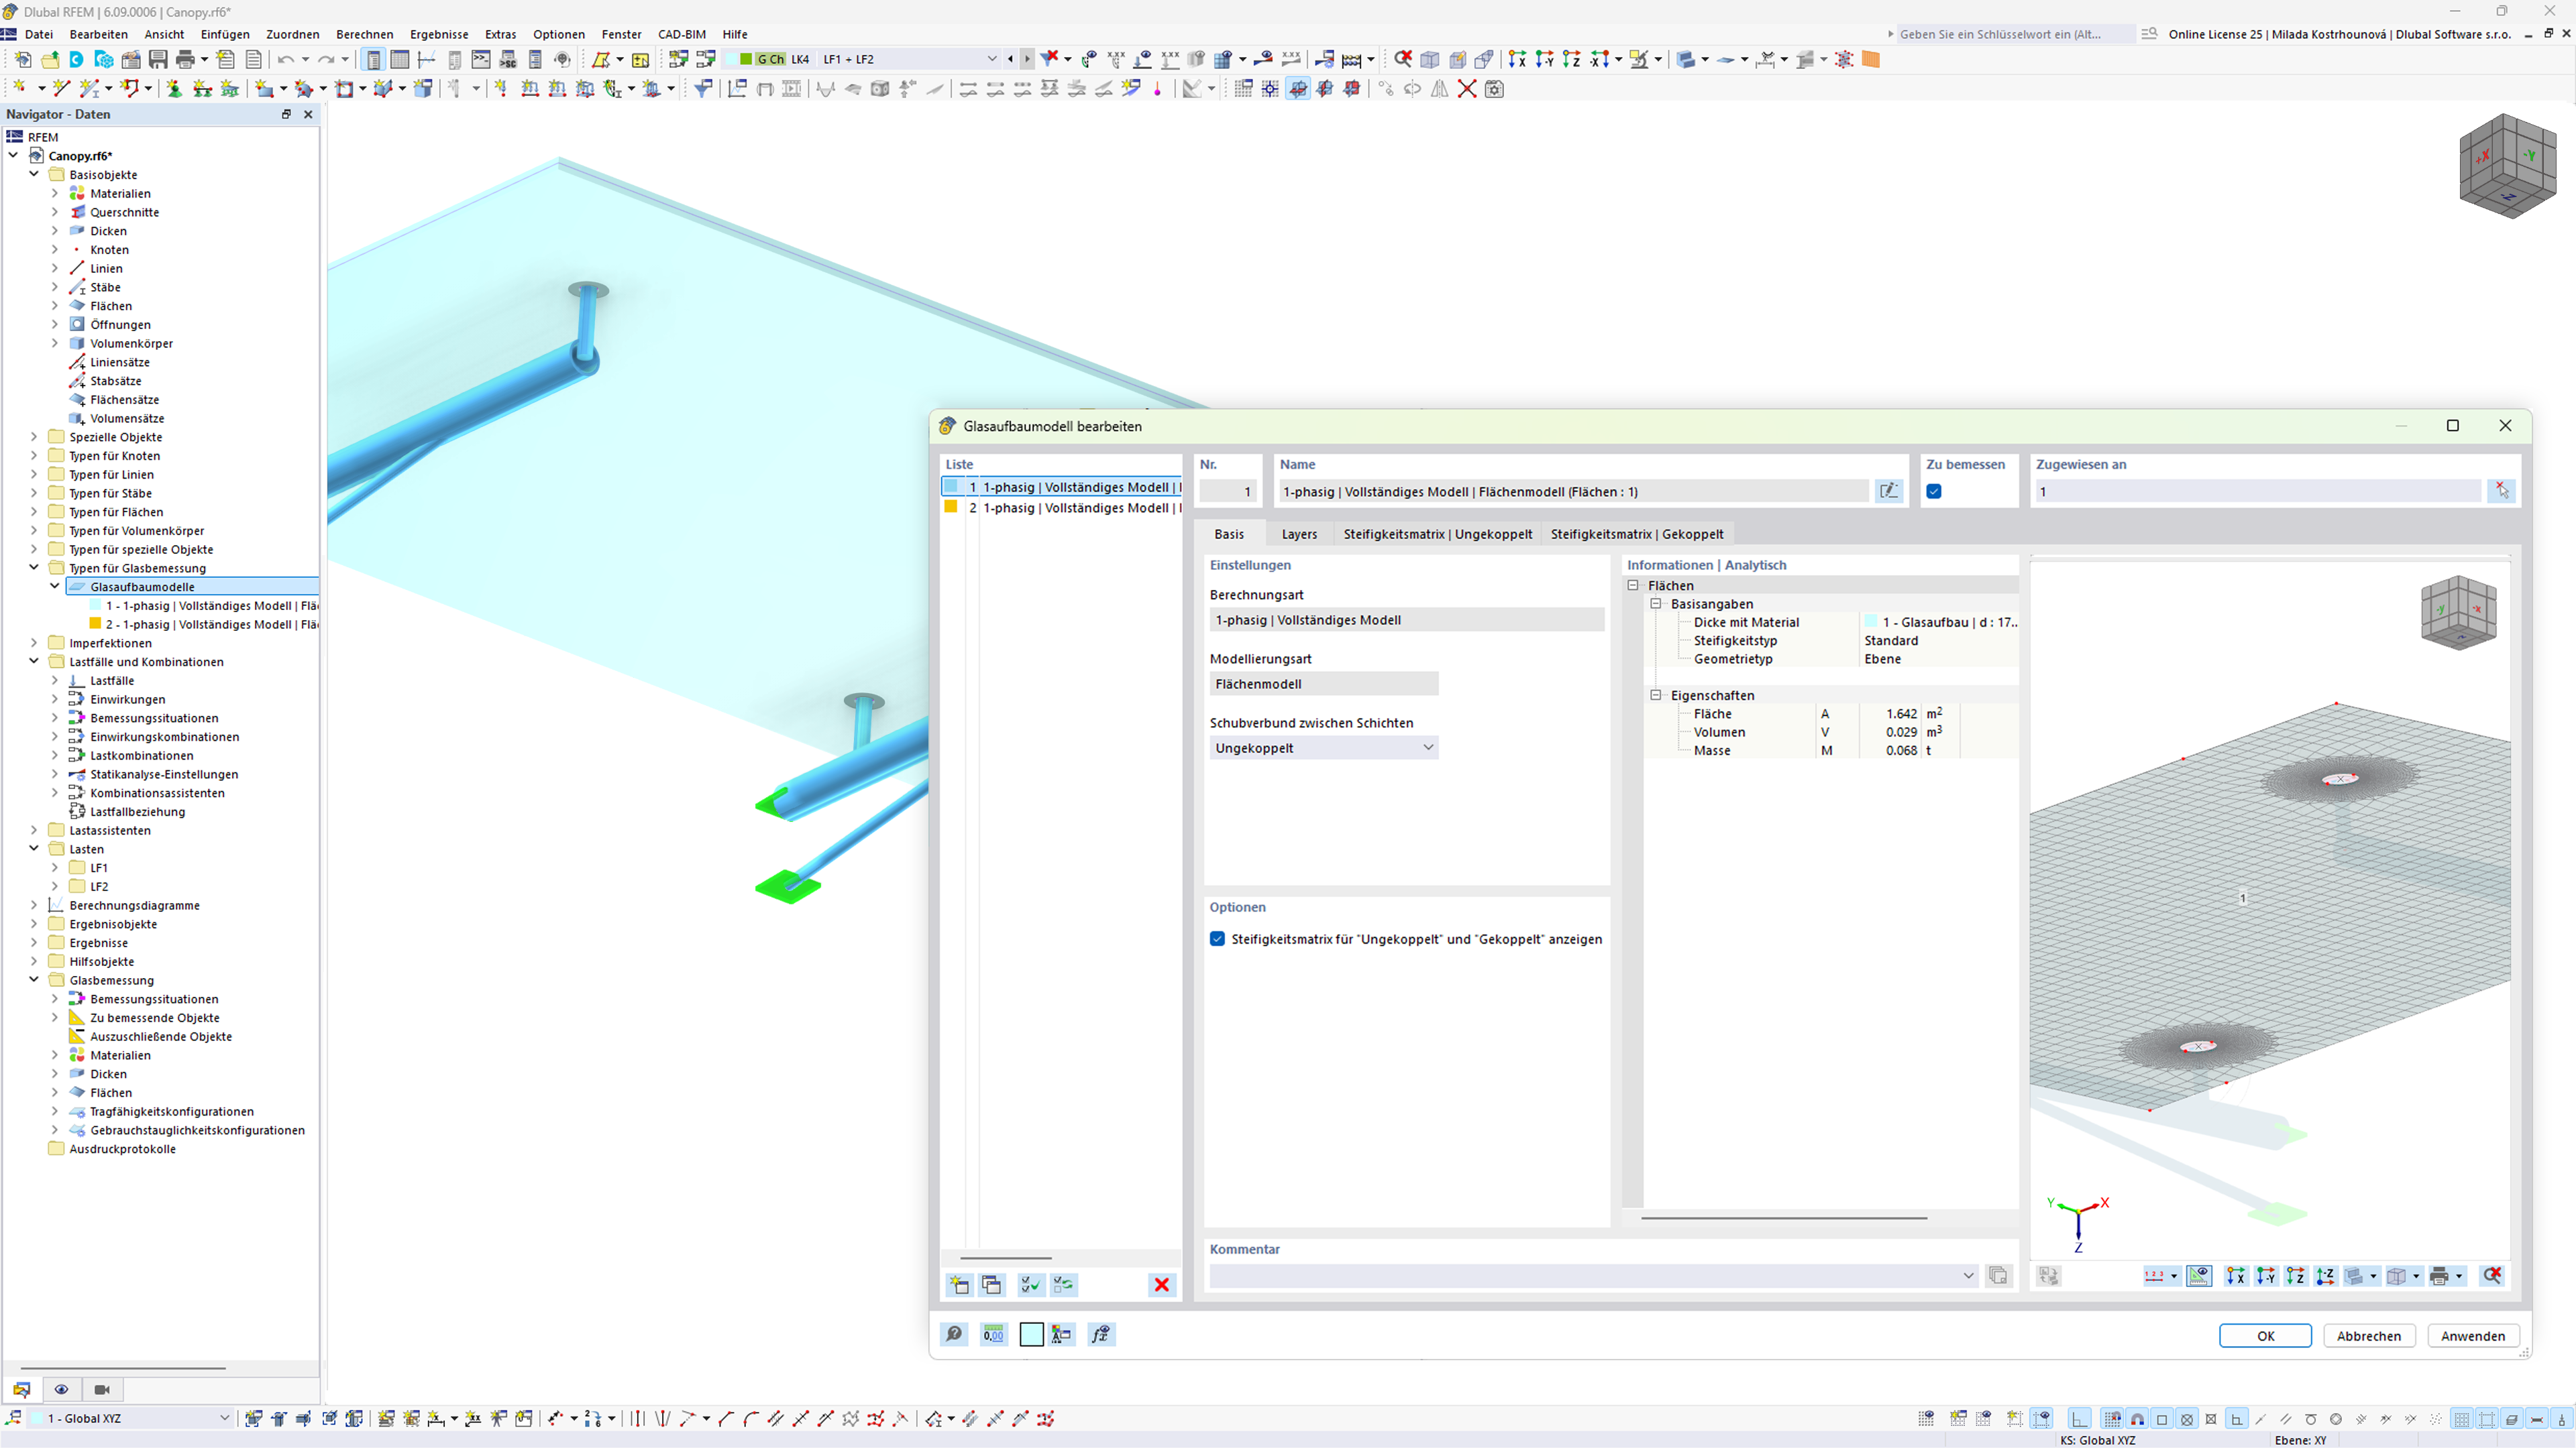Collapse the Basisobjekte tree branch
This screenshot has width=2576, height=1448.
[34, 174]
